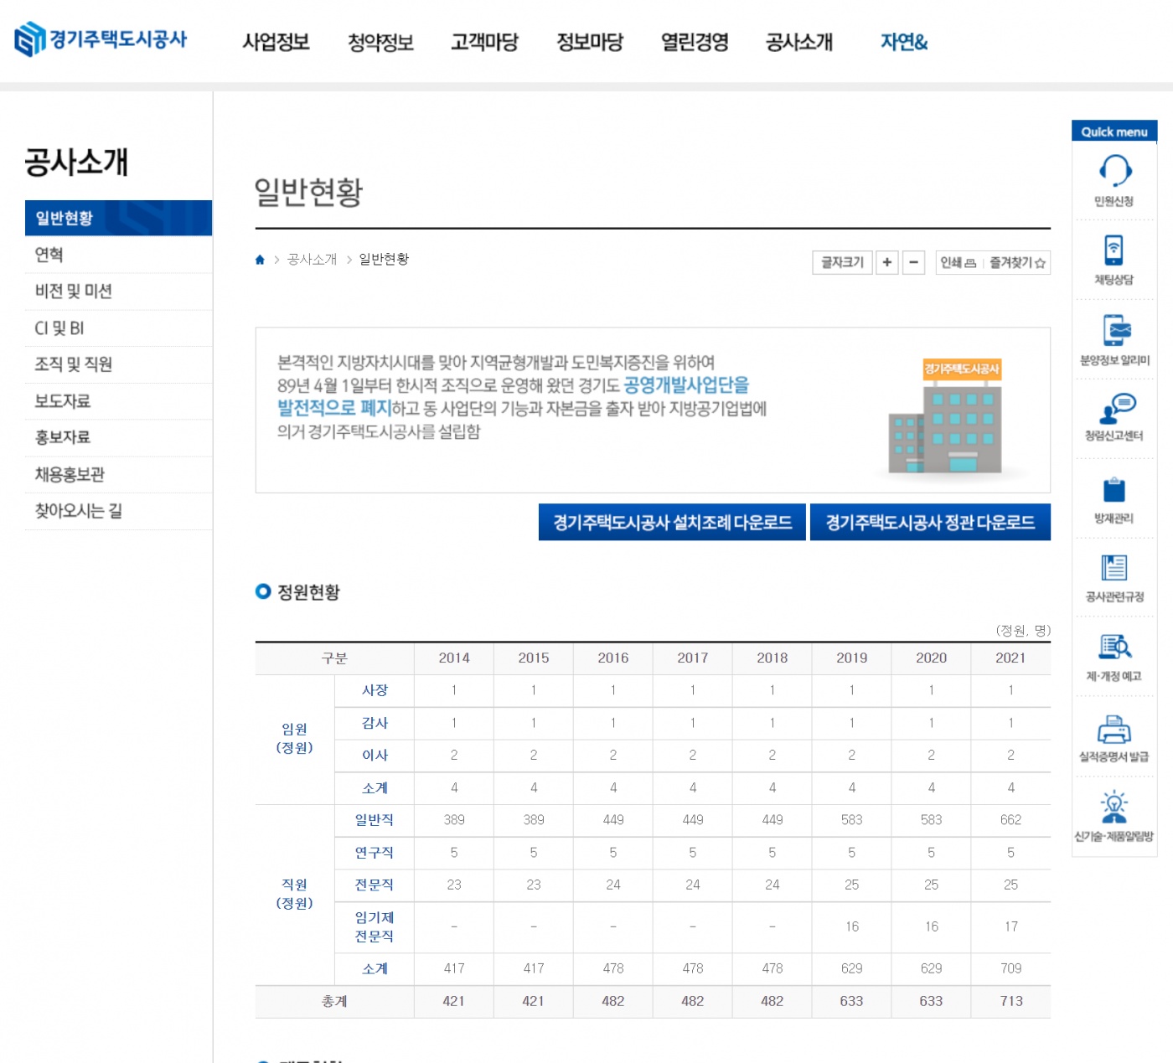
Task: Open the 사업정보 top menu
Action: point(276,42)
